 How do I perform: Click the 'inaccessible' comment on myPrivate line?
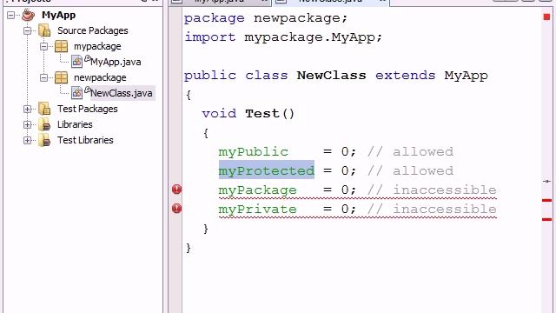(x=445, y=209)
